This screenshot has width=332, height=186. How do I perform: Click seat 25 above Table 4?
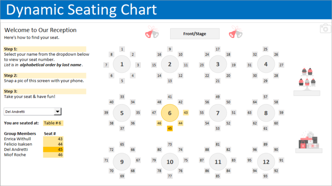pyautogui.click(x=265, y=49)
